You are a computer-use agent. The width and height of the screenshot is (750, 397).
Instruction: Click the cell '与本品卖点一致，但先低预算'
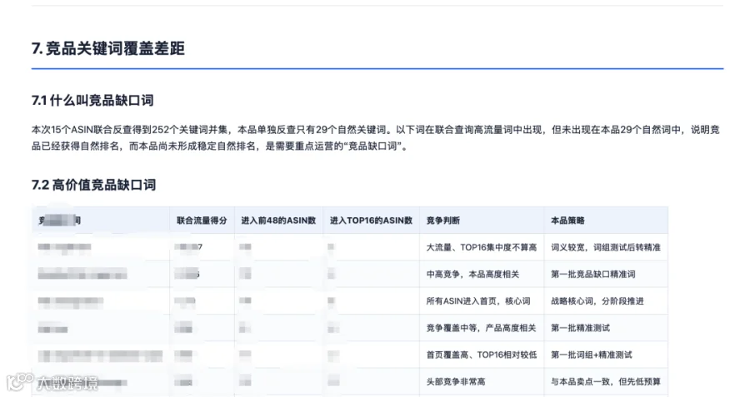point(606,381)
